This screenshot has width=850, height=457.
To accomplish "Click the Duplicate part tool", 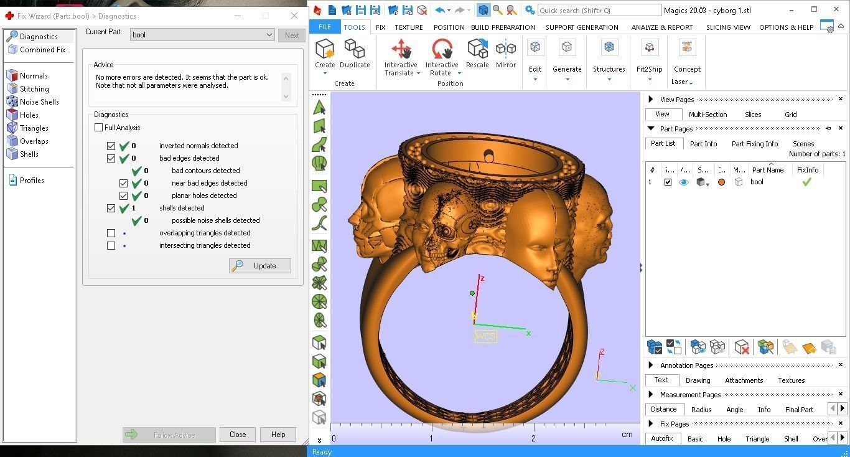I will pyautogui.click(x=355, y=54).
